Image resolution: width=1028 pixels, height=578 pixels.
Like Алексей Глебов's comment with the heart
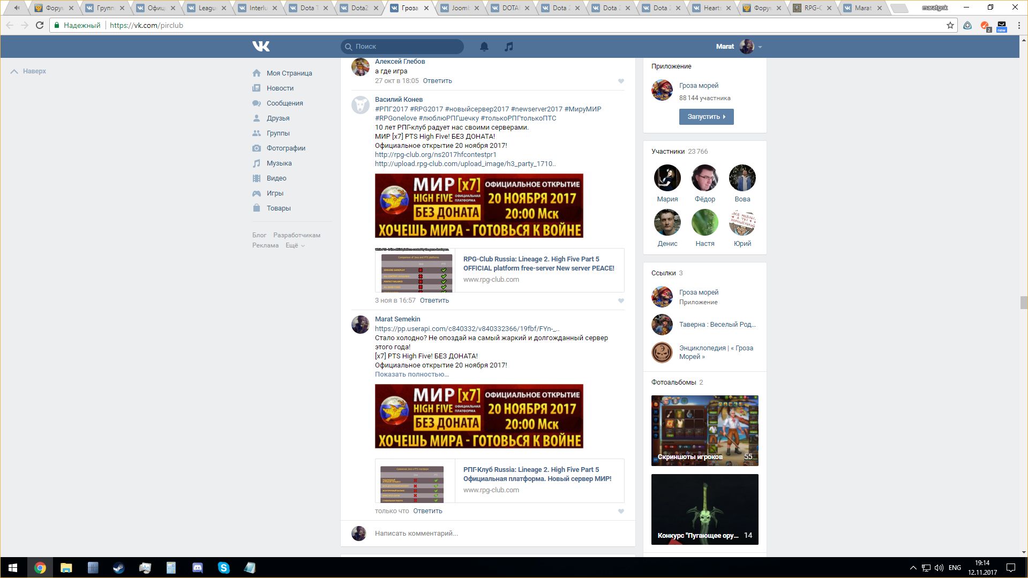tap(621, 81)
